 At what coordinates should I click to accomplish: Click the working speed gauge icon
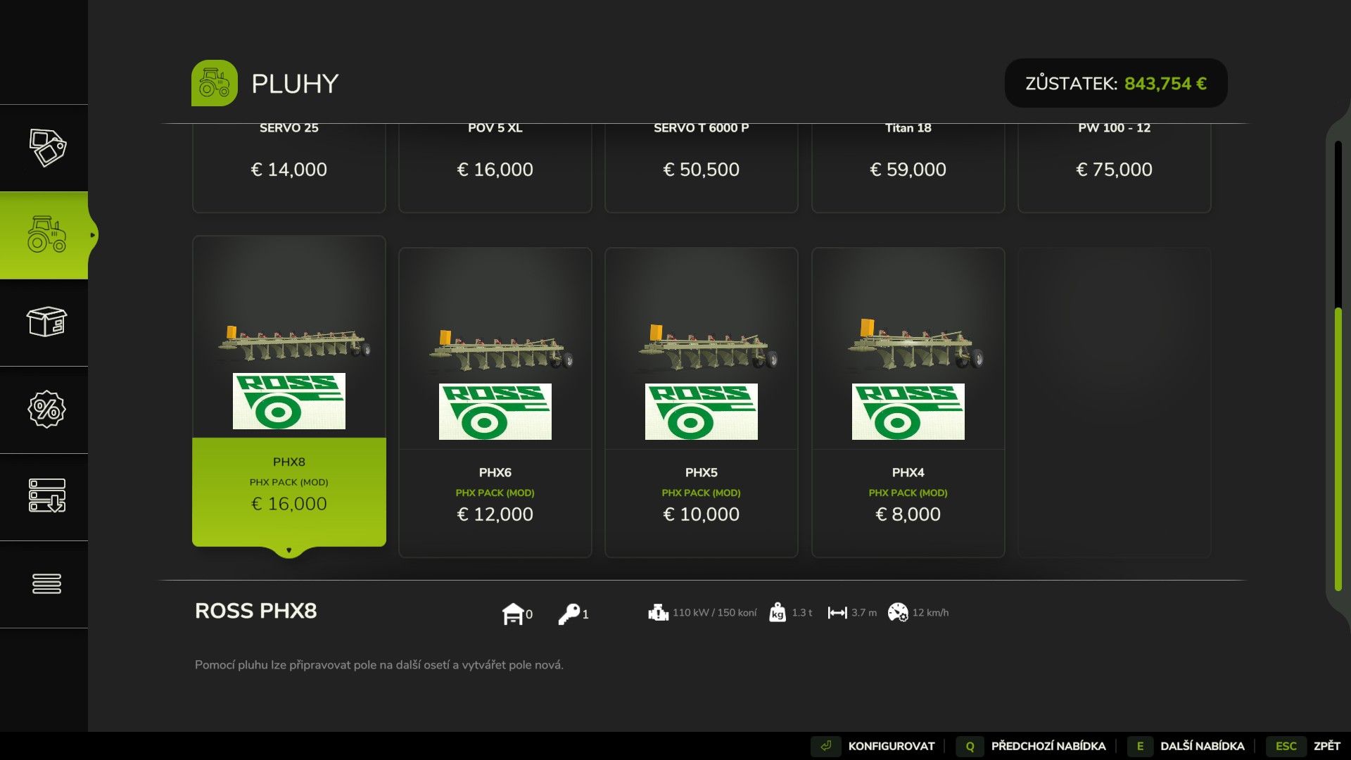[898, 612]
